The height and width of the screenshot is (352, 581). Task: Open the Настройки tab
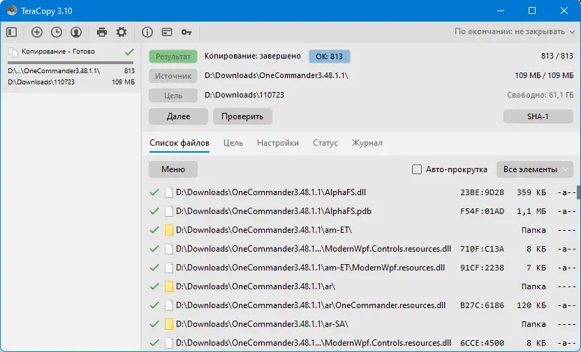point(278,143)
